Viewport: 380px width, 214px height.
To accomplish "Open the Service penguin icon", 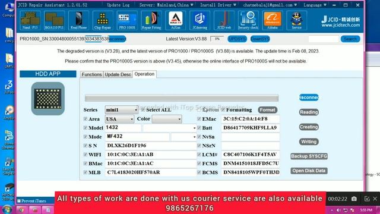I will click(x=297, y=20).
